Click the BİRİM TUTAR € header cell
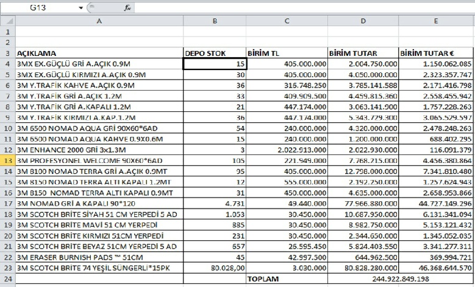The width and height of the screenshot is (475, 287). click(436, 53)
